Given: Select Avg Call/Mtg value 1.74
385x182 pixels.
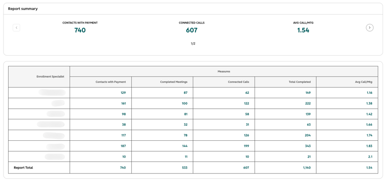Looking at the screenshot, I should pyautogui.click(x=370, y=136).
